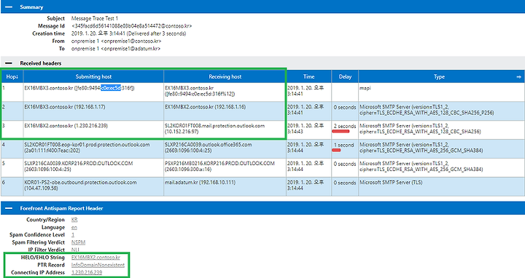Select the SLXP216CA0039.outlook.office365.com cell
Image resolution: width=525 pixels, height=278 pixels.
tap(225, 149)
